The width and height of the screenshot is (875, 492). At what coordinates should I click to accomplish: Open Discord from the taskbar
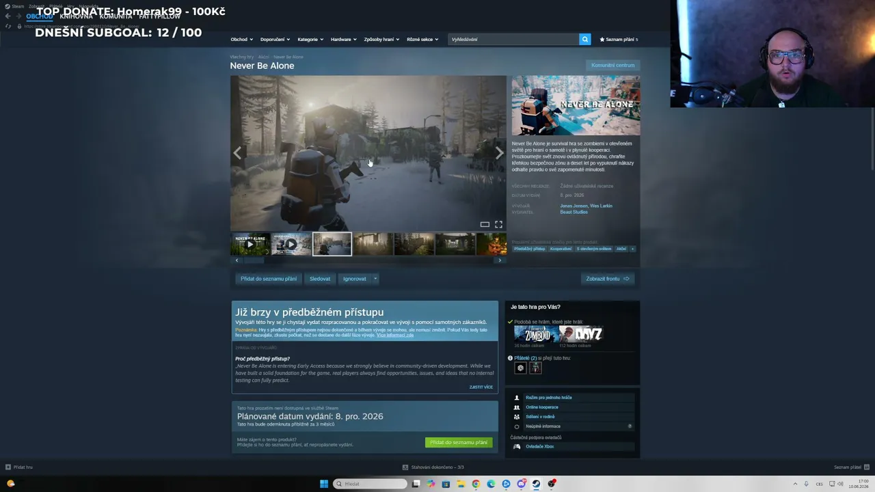coord(521,484)
